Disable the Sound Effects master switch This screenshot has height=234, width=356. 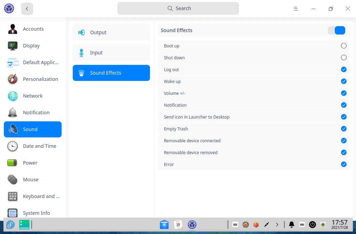point(337,30)
